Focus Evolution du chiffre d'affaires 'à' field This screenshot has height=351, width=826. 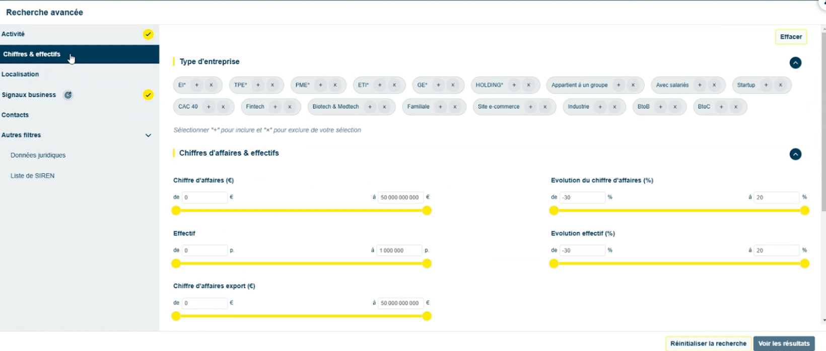pyautogui.click(x=777, y=198)
